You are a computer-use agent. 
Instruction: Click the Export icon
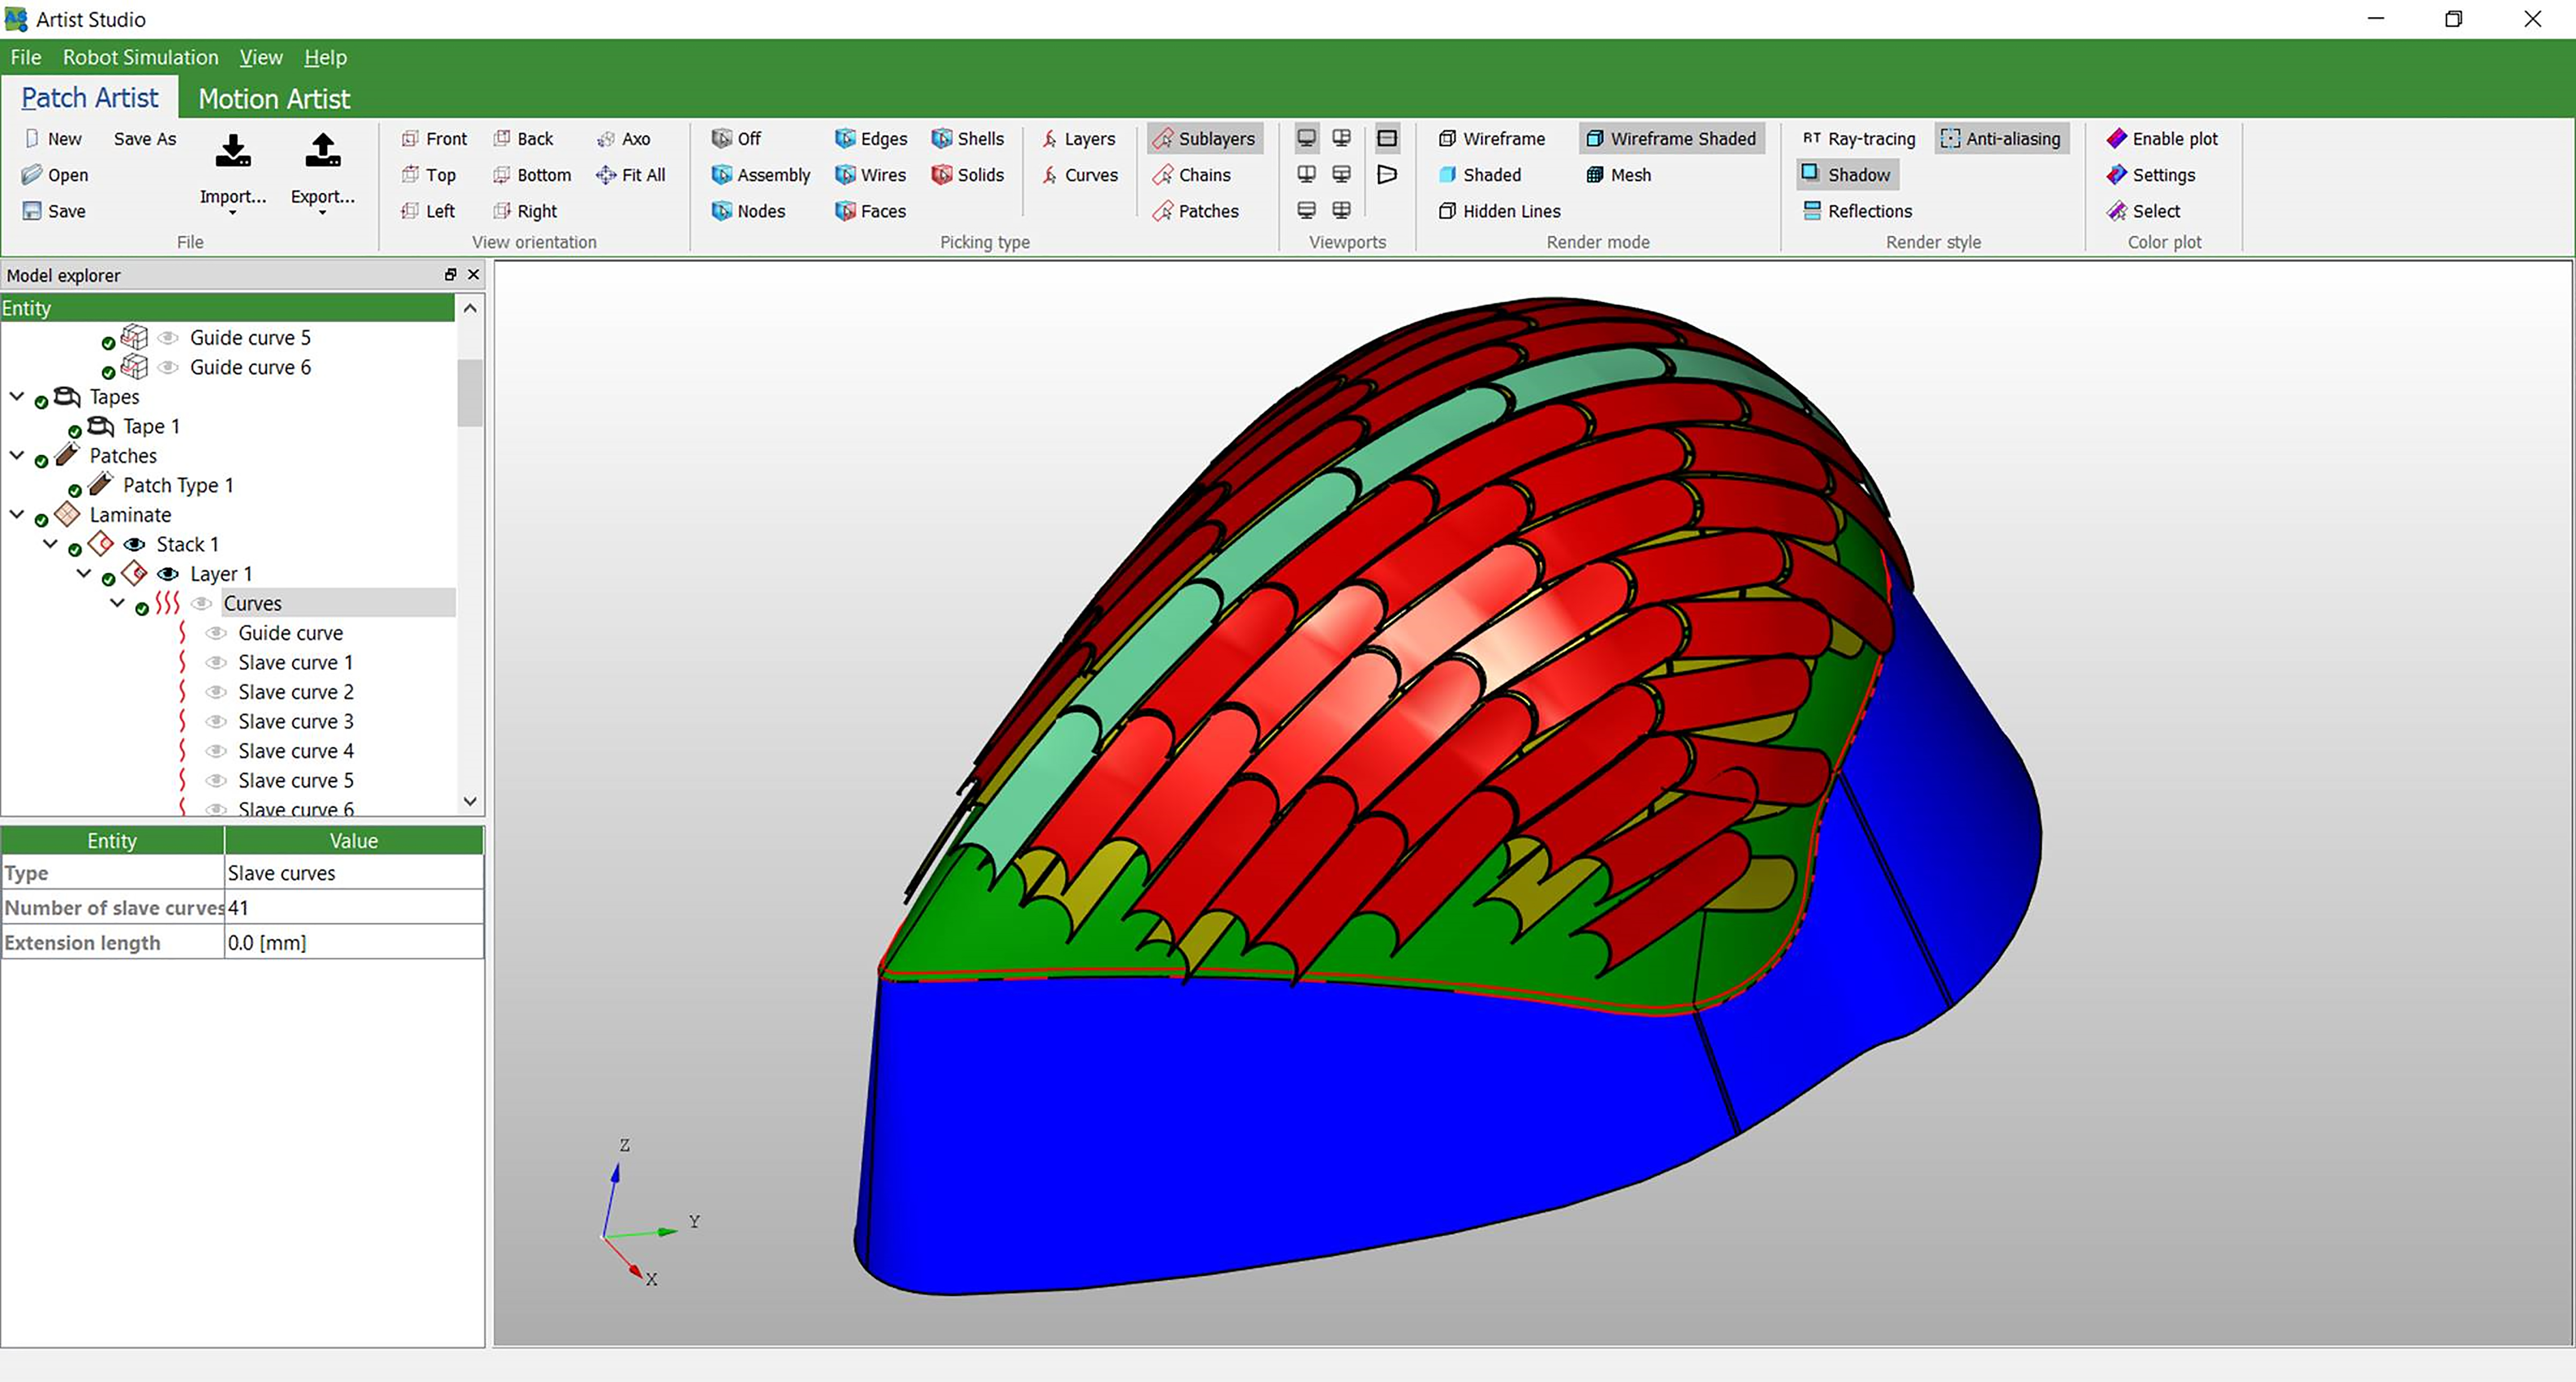[322, 151]
